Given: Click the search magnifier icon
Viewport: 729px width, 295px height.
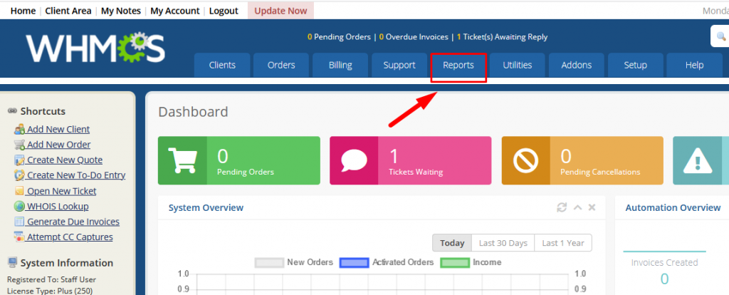Looking at the screenshot, I should point(721,36).
